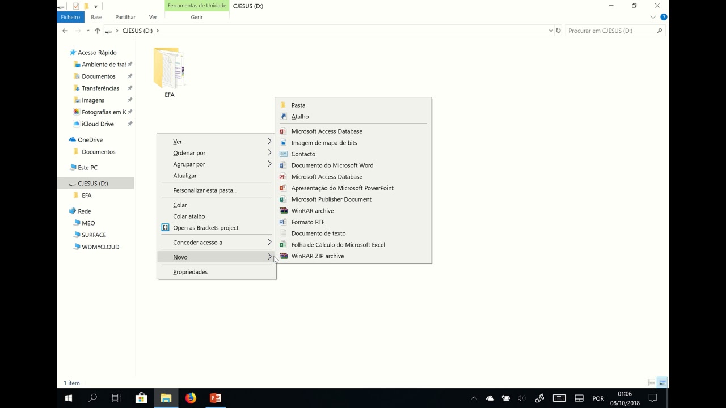This screenshot has height=408, width=726.
Task: Expand the chevron after CJESUS (D:) in address bar
Action: tap(158, 31)
